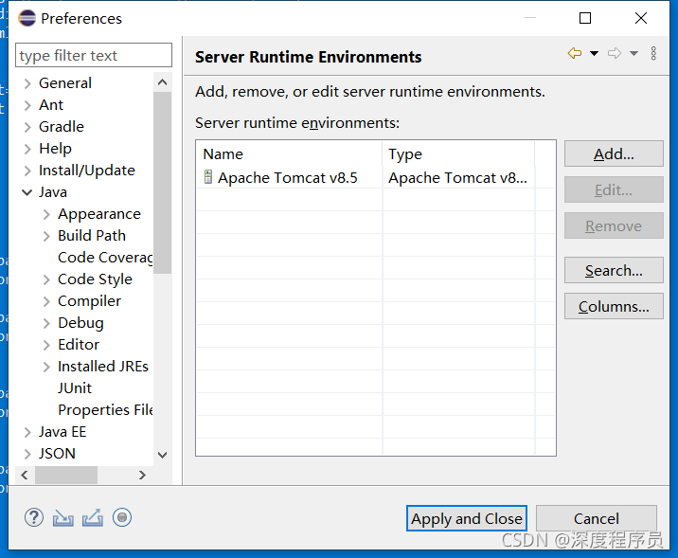Expand the Help tree node
Viewport: 678px width, 558px height.
click(x=27, y=149)
